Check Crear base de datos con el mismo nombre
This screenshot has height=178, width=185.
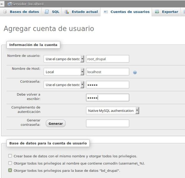click(x=10, y=156)
